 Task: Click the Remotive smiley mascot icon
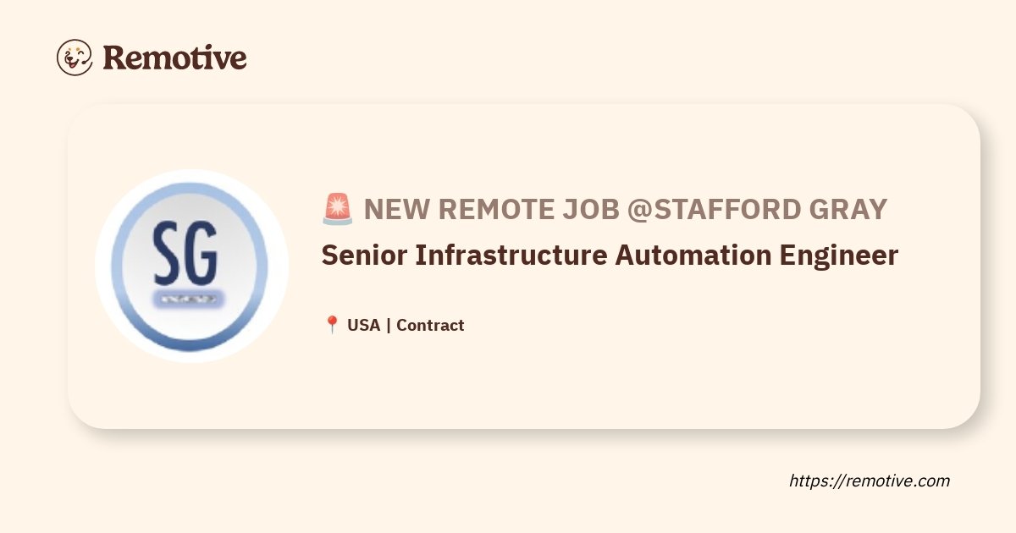tap(75, 57)
